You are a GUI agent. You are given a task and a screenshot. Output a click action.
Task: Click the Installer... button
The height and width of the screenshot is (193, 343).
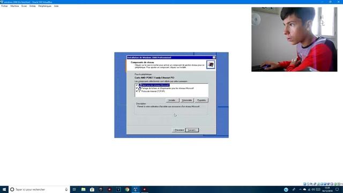[x=173, y=100]
